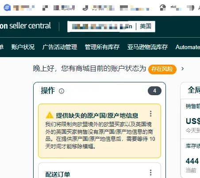Screen dimensions: 200x178
Task: Click the 4 actions count badge
Action: (154, 91)
